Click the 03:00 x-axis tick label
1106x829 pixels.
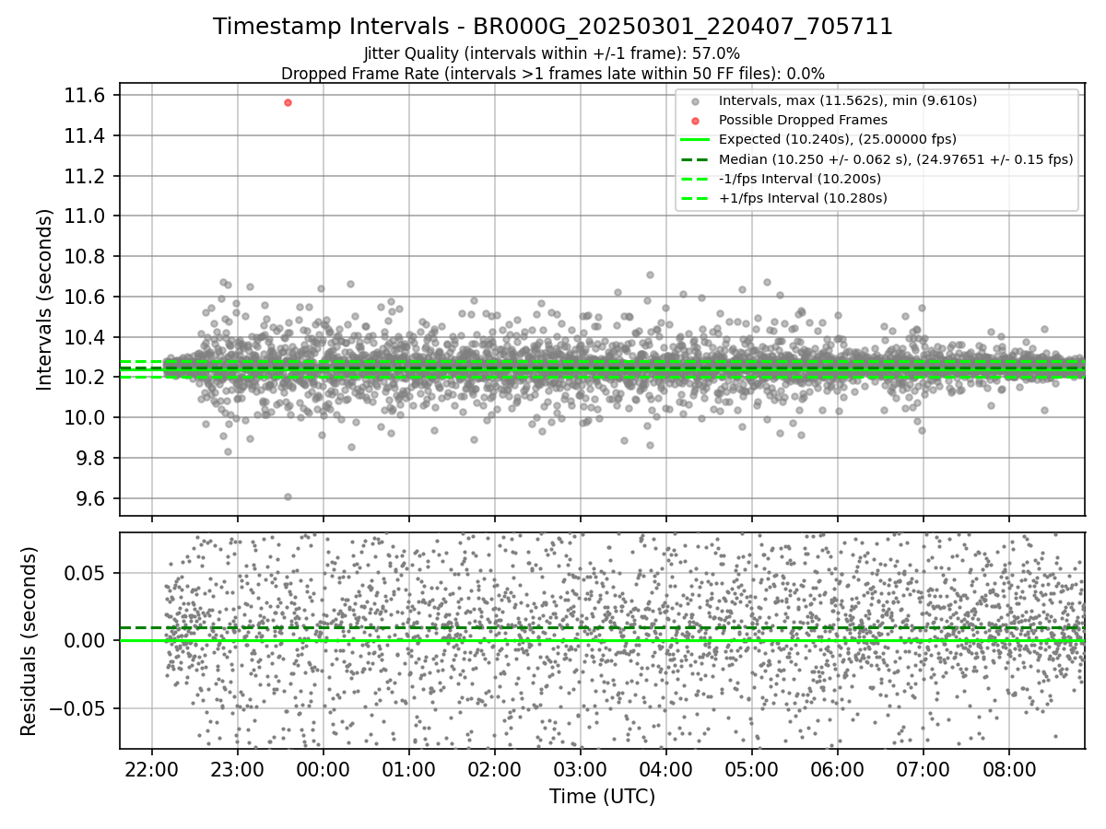coord(581,768)
